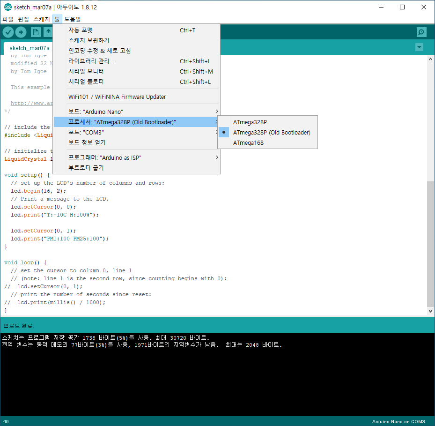Viewport: 435px width, 426px height.
Task: Click the Arduino Nano on COM3 status text
Action: pos(398,422)
